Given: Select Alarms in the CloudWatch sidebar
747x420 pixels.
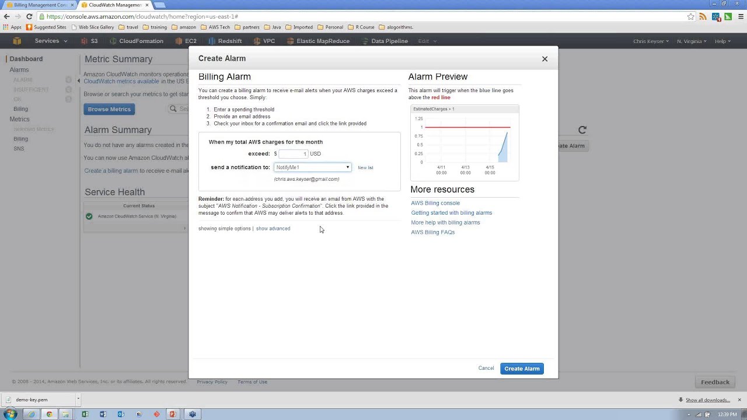Looking at the screenshot, I should pos(19,70).
